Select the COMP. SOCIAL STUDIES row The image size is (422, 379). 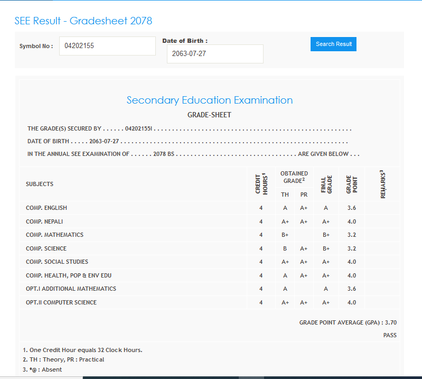click(x=57, y=262)
